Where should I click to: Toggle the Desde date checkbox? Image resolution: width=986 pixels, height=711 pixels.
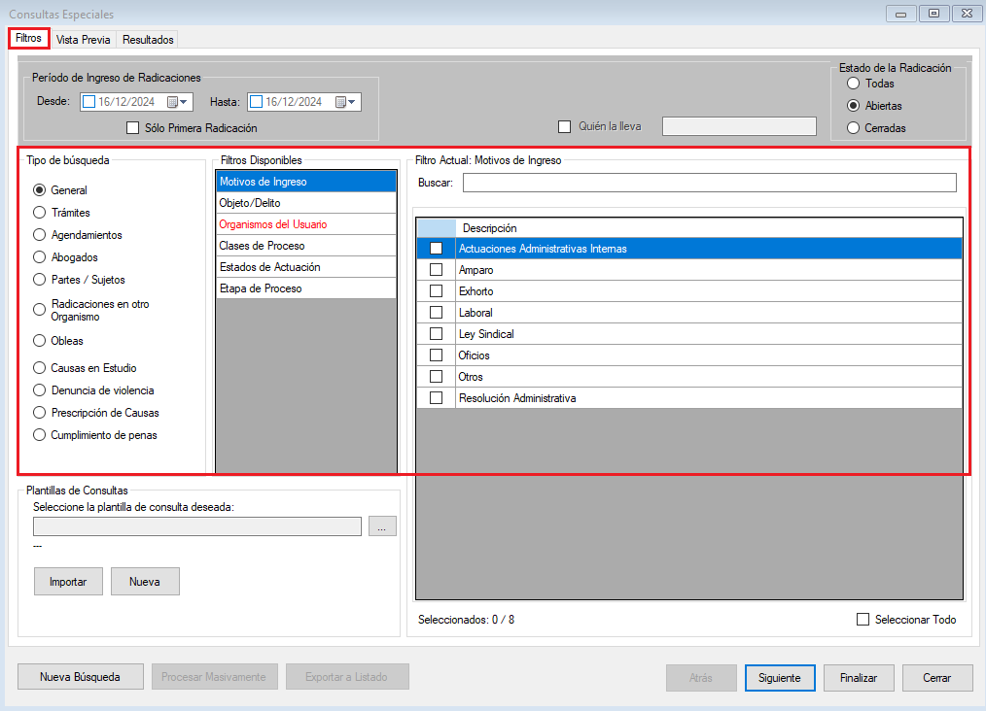pyautogui.click(x=89, y=102)
